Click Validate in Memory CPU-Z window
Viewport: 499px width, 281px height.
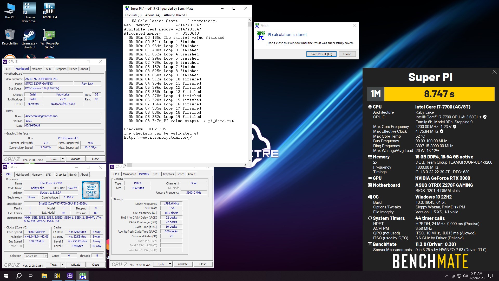pos(183,264)
